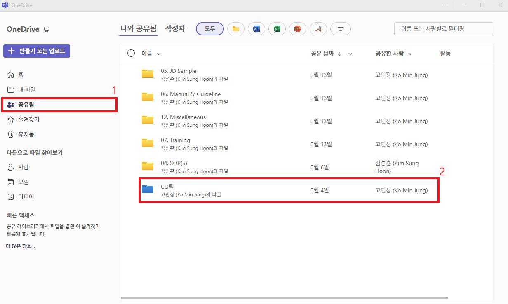
Task: Open the three-dot more options in title bar
Action: 445,5
